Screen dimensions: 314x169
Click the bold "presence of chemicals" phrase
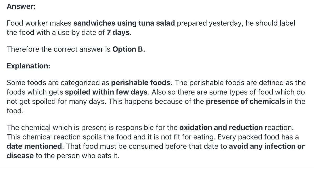pyautogui.click(x=245, y=101)
